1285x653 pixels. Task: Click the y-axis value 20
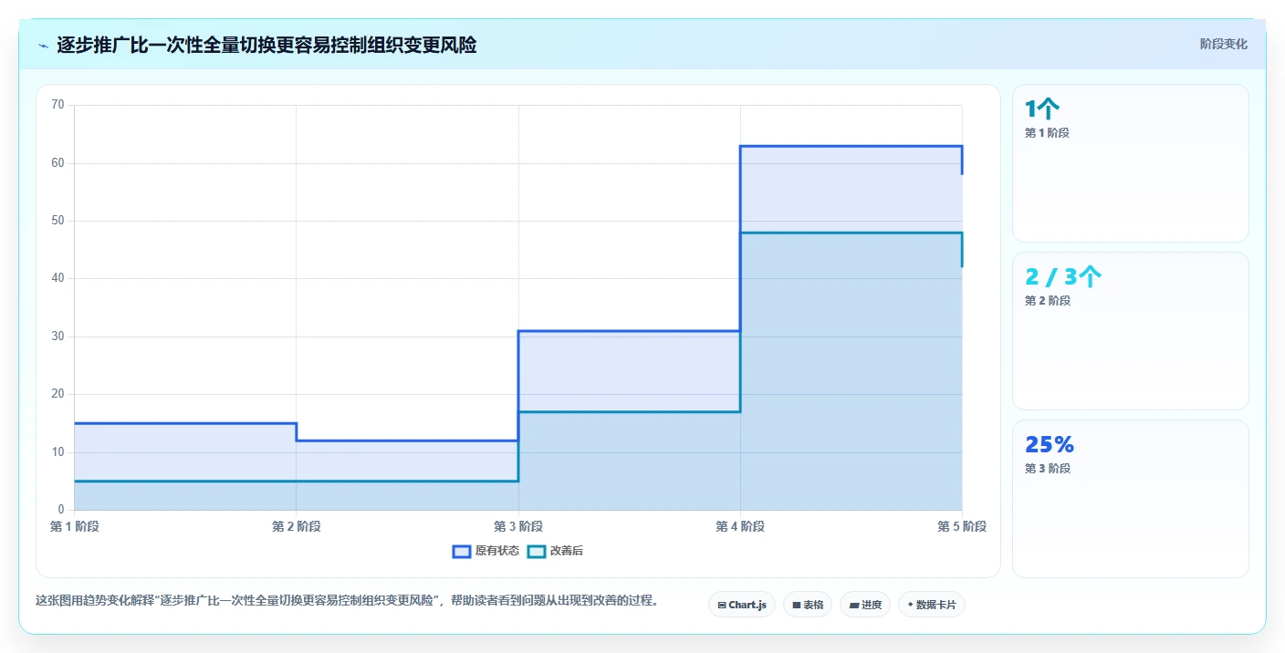coord(58,394)
